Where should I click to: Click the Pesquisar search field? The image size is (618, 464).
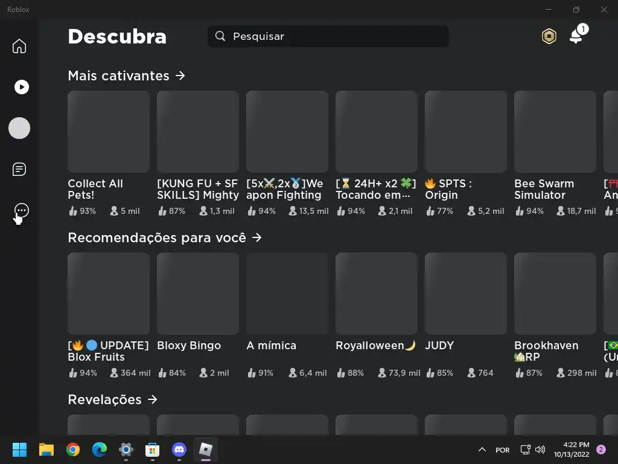[328, 36]
